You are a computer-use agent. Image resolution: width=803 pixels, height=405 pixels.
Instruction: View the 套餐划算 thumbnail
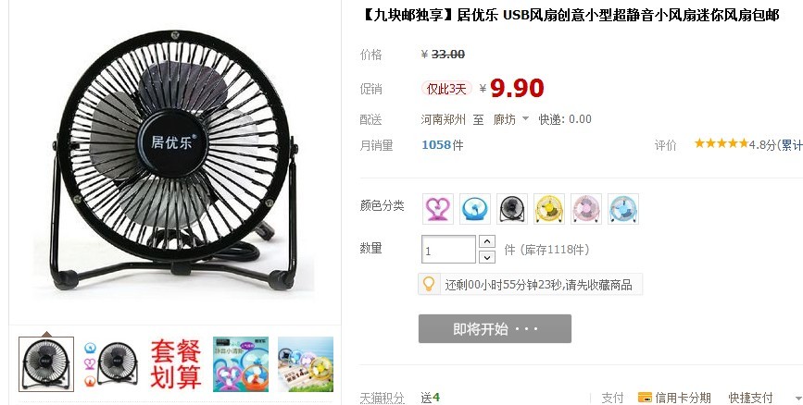[x=176, y=364]
